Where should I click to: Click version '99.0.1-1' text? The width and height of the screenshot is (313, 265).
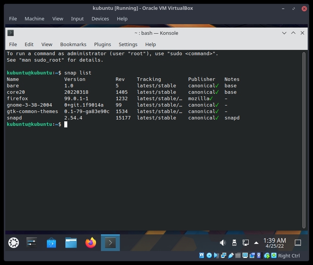[x=76, y=98]
